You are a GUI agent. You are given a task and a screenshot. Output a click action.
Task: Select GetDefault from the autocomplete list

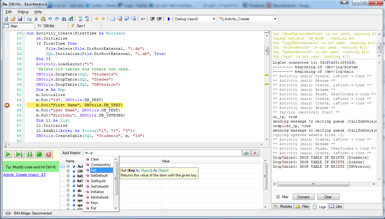point(99,176)
